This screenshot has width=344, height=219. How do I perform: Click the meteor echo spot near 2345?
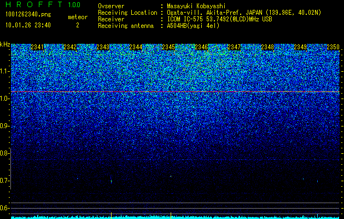171,176
